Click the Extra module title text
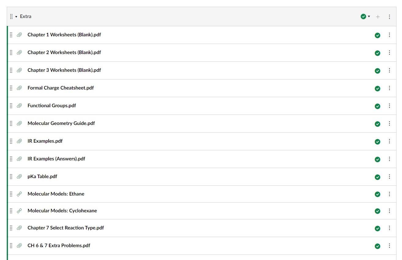The height and width of the screenshot is (260, 402). point(26,16)
